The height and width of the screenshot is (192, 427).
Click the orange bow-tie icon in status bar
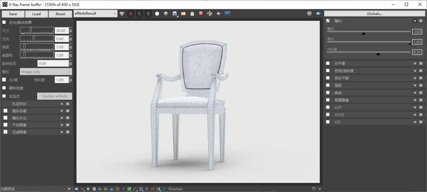coord(152,189)
